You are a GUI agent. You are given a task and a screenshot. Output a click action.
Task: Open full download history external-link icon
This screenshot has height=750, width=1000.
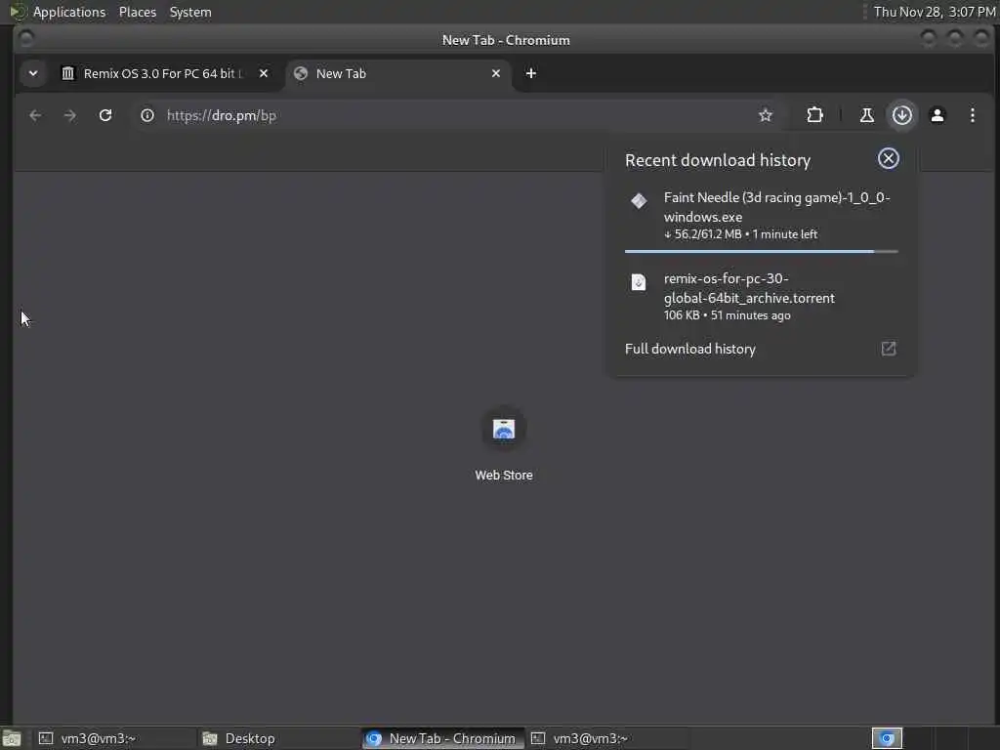(x=889, y=349)
